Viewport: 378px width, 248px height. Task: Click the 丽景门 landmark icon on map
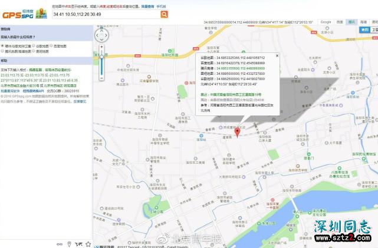(309, 154)
